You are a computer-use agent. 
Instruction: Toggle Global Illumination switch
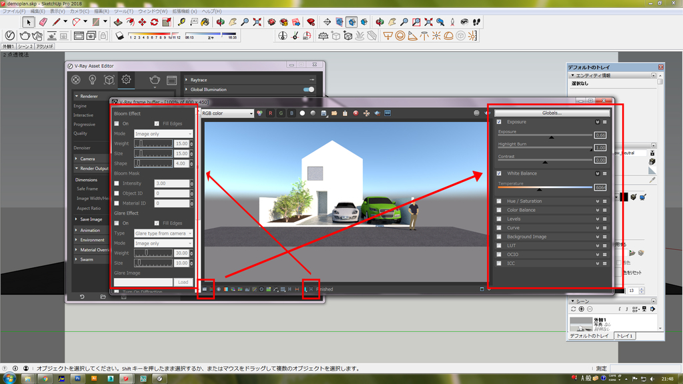[x=309, y=89]
